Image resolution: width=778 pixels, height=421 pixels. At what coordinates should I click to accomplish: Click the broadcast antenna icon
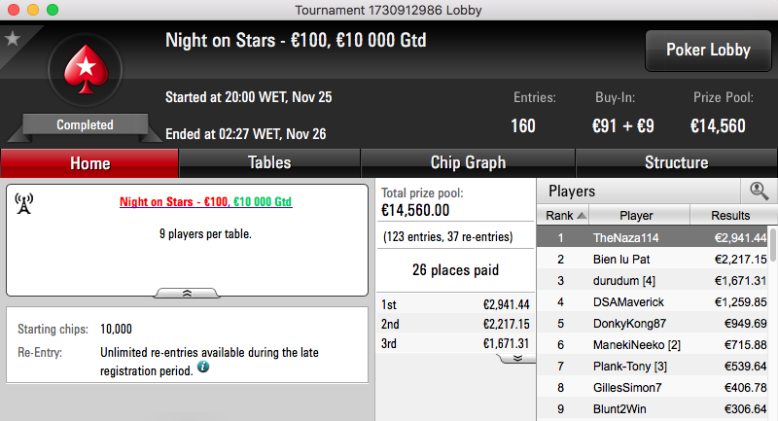click(23, 204)
